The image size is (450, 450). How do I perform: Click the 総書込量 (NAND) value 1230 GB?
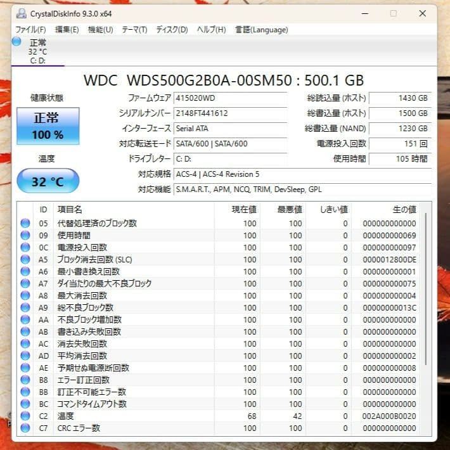pyautogui.click(x=401, y=129)
